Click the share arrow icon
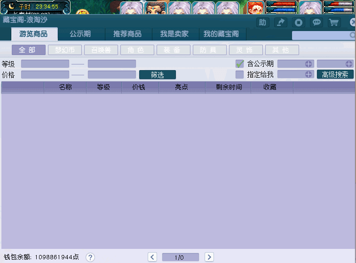Screen dimensions: 356x263 click(x=280, y=23)
